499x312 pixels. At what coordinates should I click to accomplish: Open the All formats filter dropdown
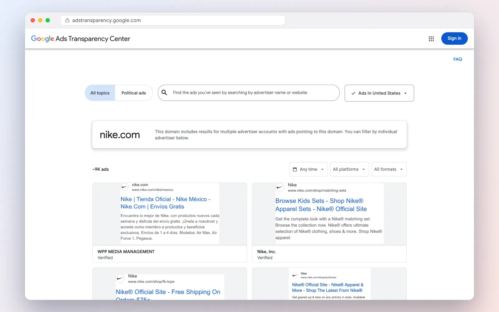coord(389,169)
